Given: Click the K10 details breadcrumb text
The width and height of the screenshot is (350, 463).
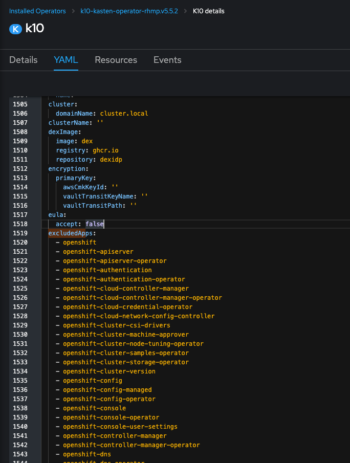Looking at the screenshot, I should tap(209, 11).
